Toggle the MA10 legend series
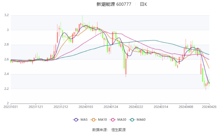The width and height of the screenshot is (218, 132). 98,120
